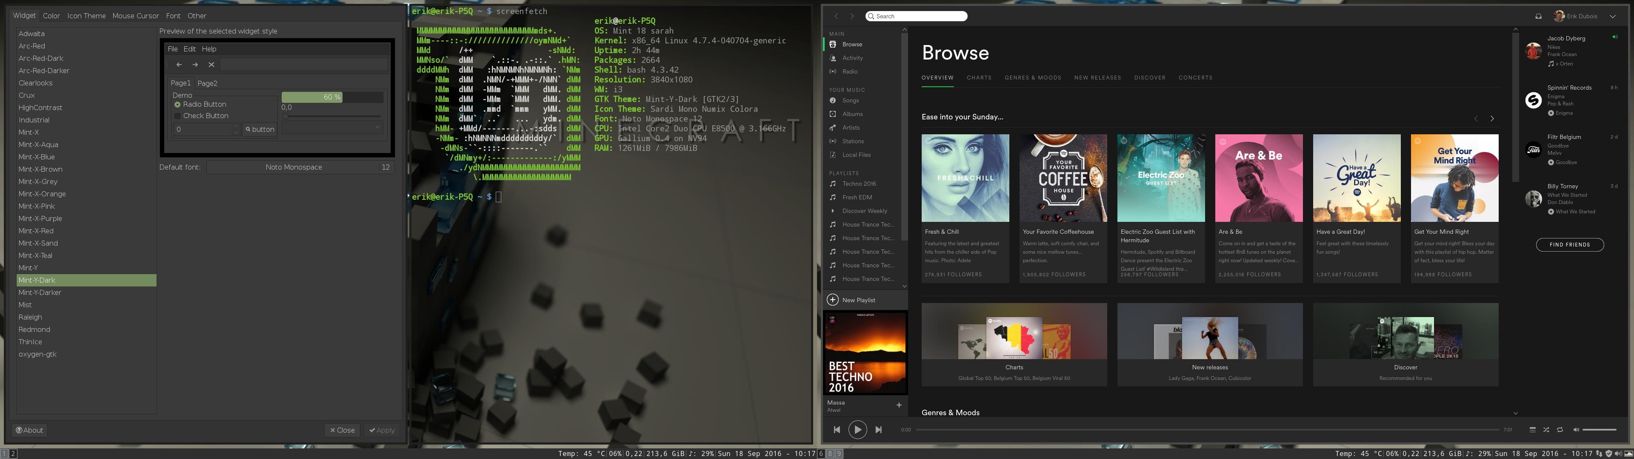Toggle repeat mode in Spotify
The width and height of the screenshot is (1634, 459).
pos(1560,430)
